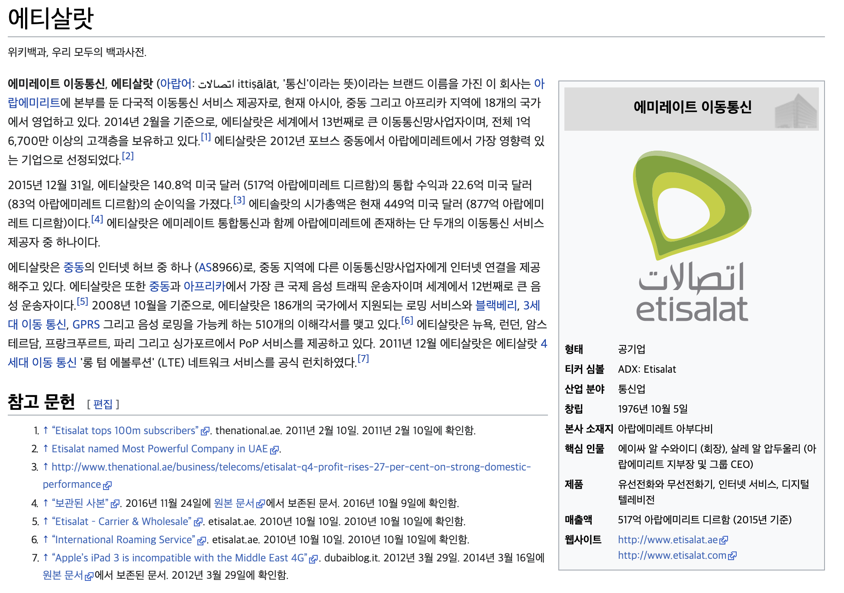Open the 아프리카 article link
This screenshot has height=593, width=844.
tap(204, 286)
